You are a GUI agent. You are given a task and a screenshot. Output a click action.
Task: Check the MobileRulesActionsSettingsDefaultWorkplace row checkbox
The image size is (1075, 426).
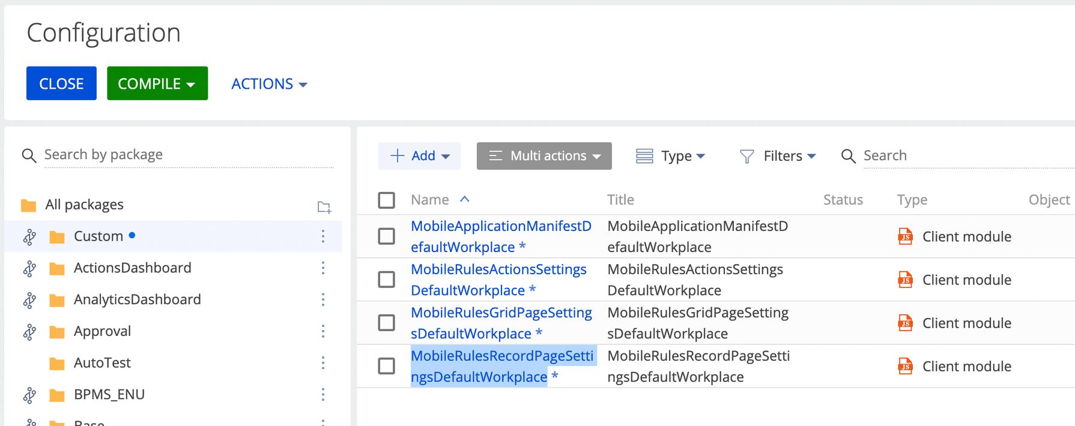pyautogui.click(x=387, y=280)
